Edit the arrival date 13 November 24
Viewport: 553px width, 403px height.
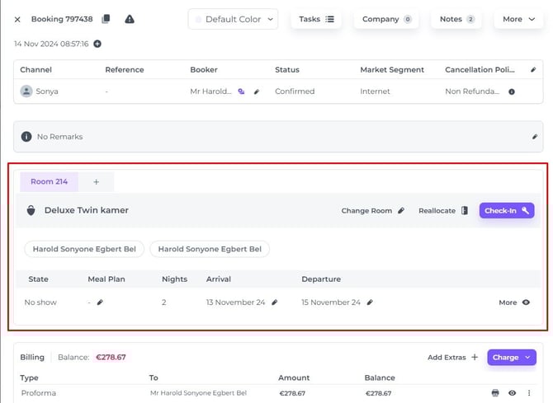(x=275, y=302)
